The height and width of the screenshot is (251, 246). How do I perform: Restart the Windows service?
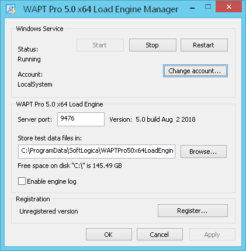204,45
